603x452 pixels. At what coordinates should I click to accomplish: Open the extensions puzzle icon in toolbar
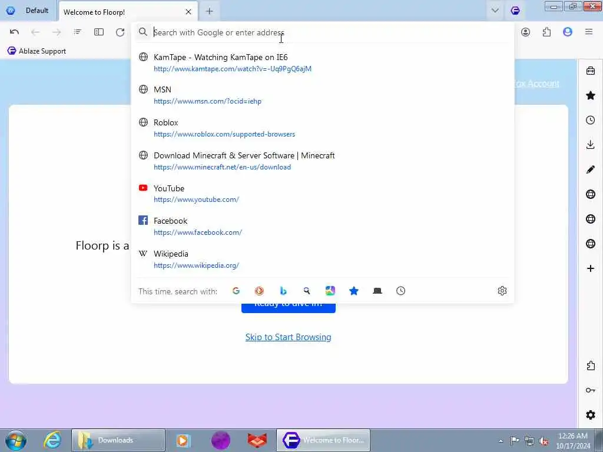tap(546, 32)
